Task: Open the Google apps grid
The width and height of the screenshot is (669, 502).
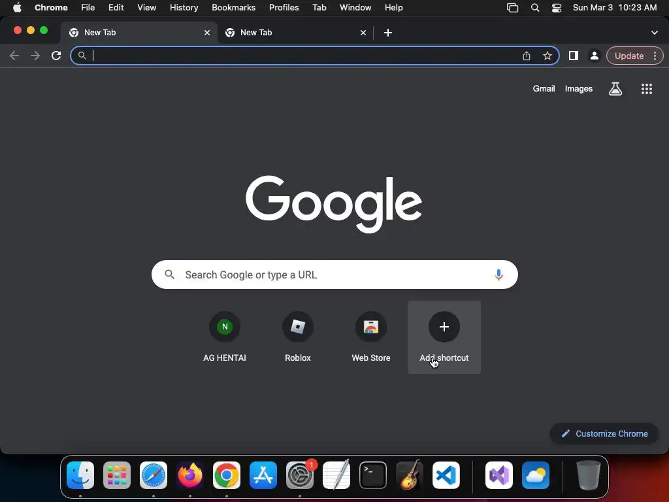Action: (647, 89)
